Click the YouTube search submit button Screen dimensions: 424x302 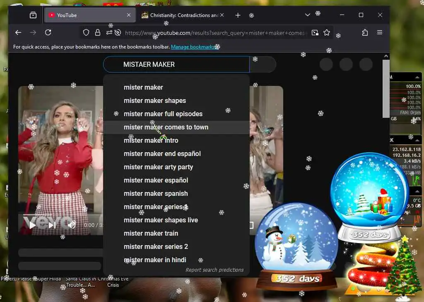263,64
